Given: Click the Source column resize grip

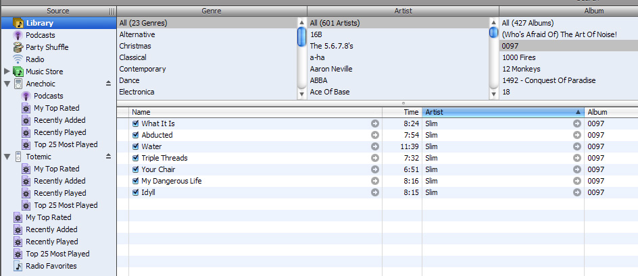Looking at the screenshot, I should 112,11.
